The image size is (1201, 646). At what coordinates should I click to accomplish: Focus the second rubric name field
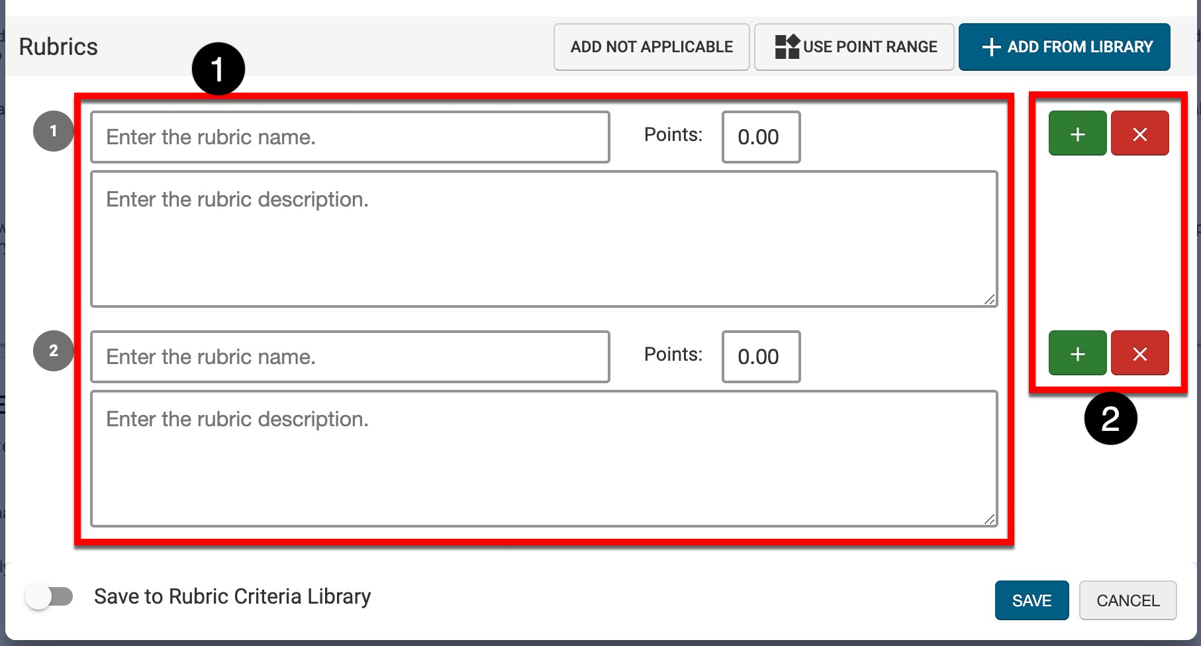[350, 357]
